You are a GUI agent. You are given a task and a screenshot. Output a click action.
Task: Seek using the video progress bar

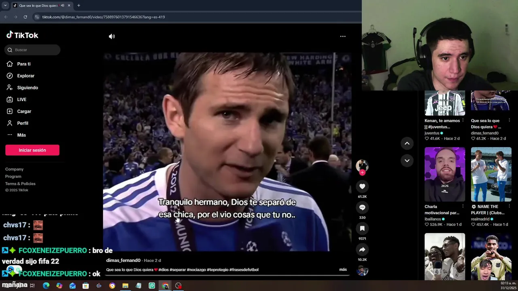coord(227,276)
